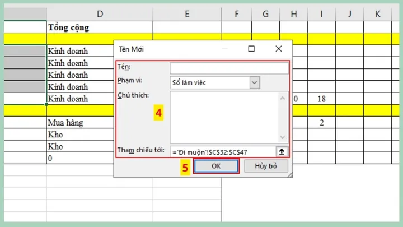This screenshot has width=403, height=227.
Task: Select column I header
Action: [x=321, y=14]
